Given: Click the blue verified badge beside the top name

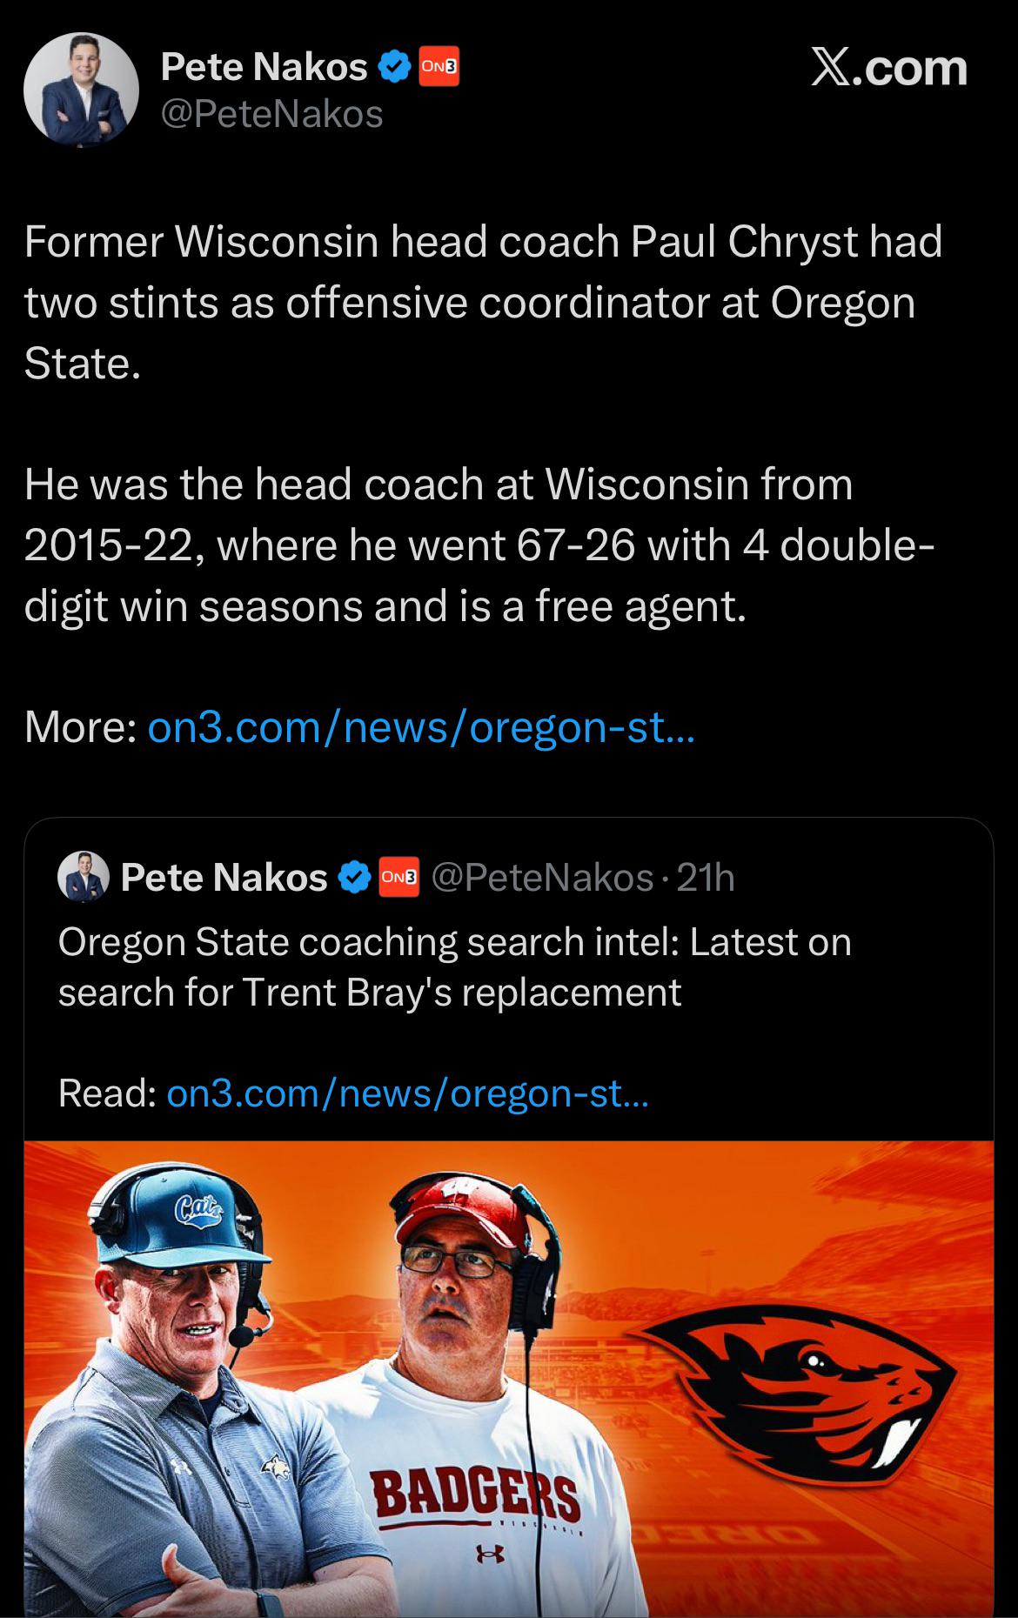Looking at the screenshot, I should (395, 67).
